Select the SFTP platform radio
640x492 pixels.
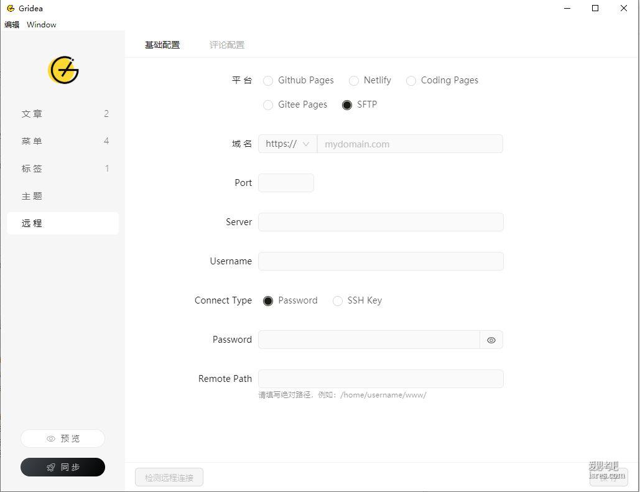tap(347, 105)
